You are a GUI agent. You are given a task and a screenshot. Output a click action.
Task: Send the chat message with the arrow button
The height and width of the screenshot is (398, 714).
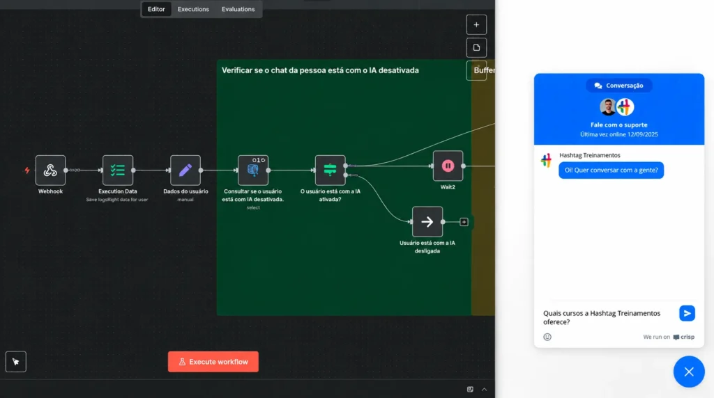tap(687, 313)
